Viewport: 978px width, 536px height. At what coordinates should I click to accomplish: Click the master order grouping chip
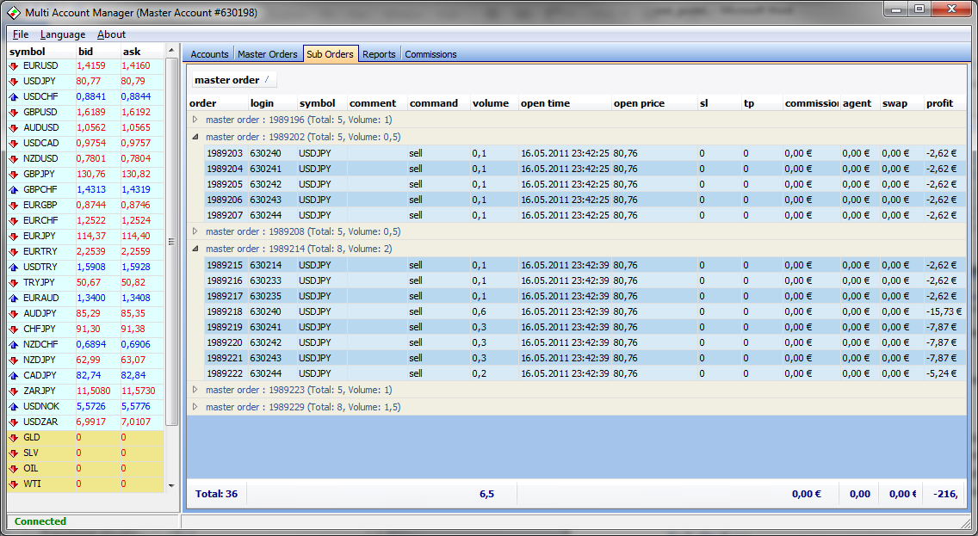233,80
